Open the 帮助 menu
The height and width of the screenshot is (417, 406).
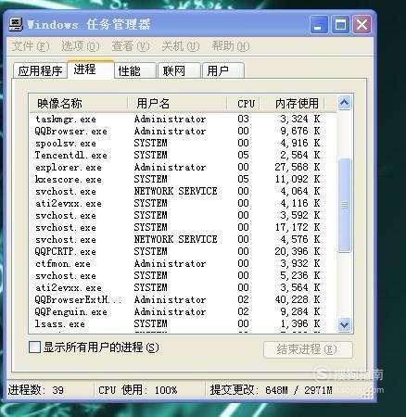pos(231,46)
